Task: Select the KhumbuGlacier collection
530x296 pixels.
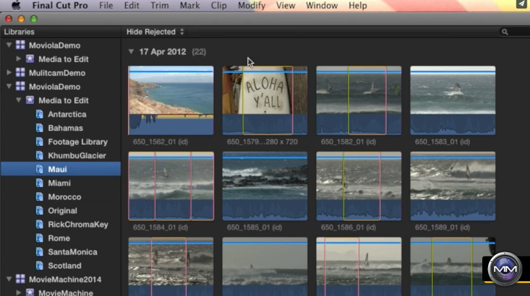Action: pos(77,155)
